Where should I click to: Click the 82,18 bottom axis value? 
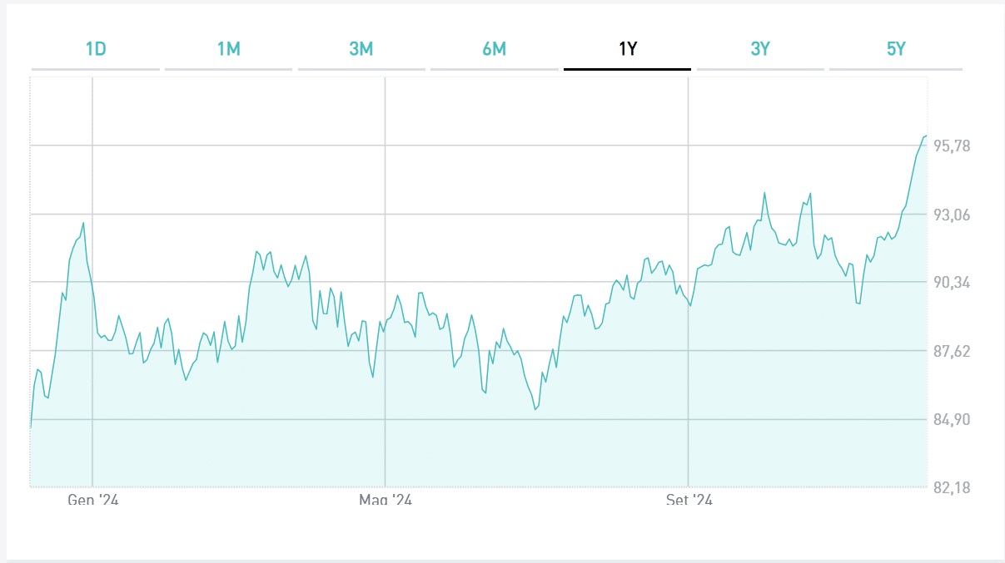[x=953, y=487]
